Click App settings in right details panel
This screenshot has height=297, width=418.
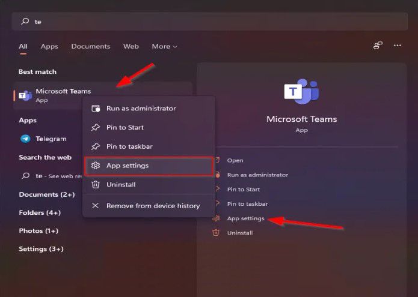245,218
